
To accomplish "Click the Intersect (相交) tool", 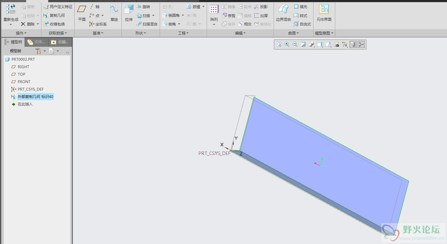I will 245,24.
